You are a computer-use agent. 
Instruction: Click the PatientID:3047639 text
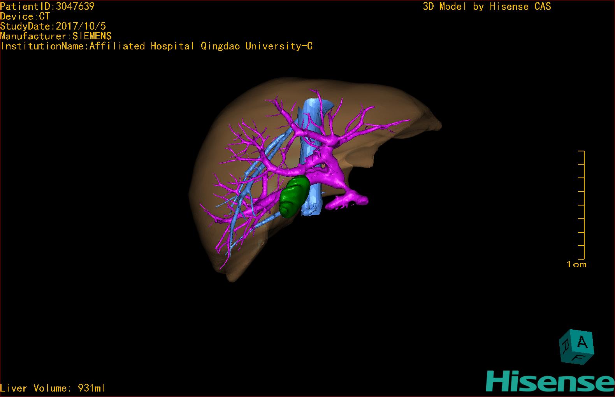point(47,6)
